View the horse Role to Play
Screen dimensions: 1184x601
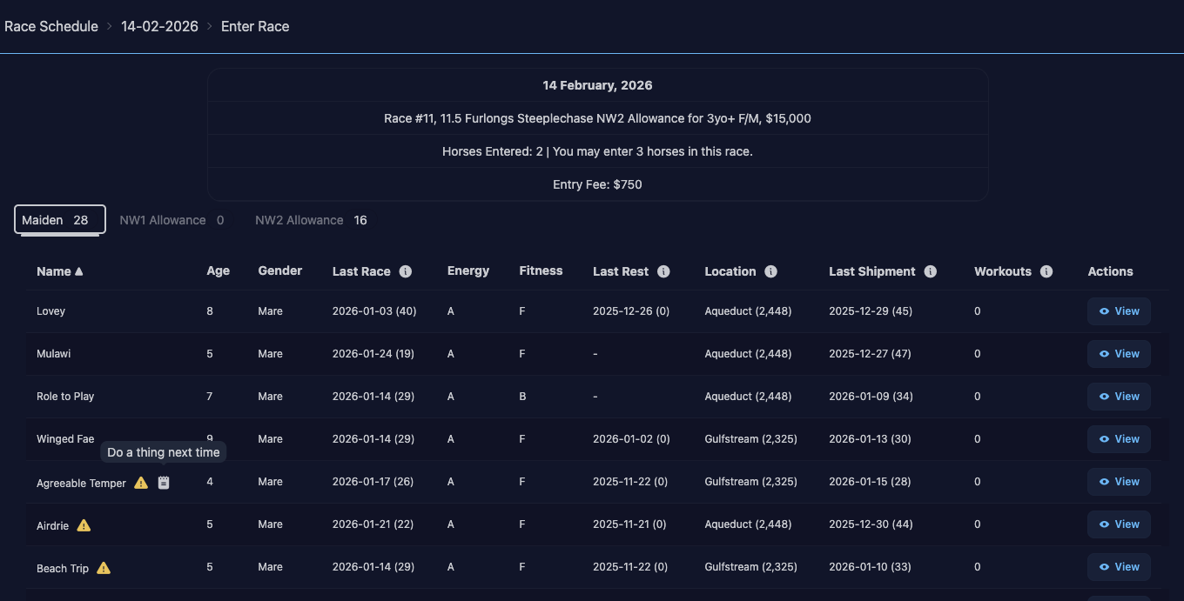click(1119, 397)
